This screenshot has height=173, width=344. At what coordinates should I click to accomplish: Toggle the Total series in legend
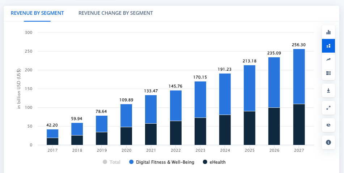tap(111, 162)
